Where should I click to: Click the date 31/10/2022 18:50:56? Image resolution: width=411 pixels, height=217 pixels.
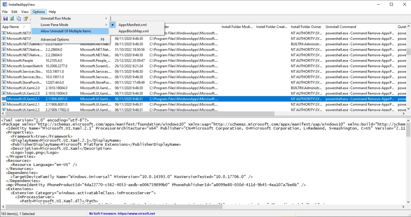coord(130,50)
